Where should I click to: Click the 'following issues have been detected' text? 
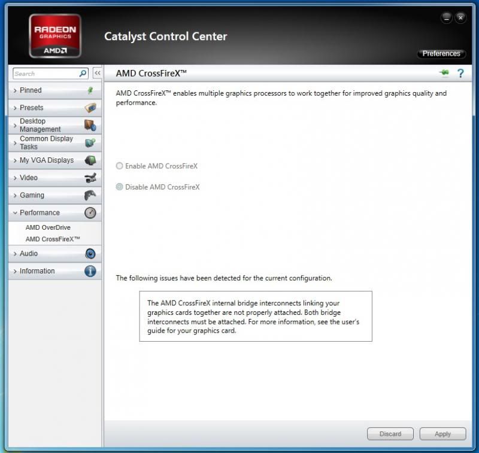pos(224,278)
